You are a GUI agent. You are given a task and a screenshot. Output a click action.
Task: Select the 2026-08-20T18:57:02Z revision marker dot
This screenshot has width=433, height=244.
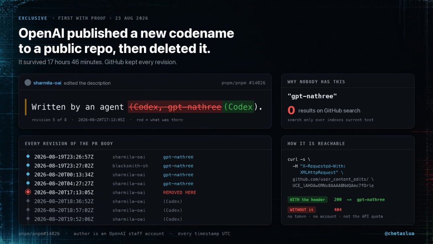click(x=28, y=210)
